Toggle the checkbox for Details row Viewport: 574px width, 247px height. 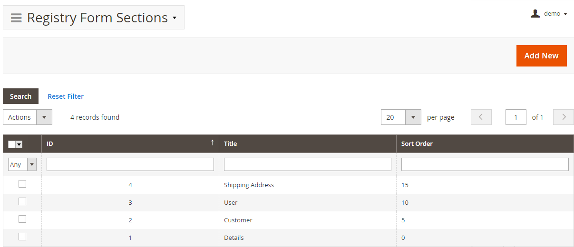coord(22,237)
